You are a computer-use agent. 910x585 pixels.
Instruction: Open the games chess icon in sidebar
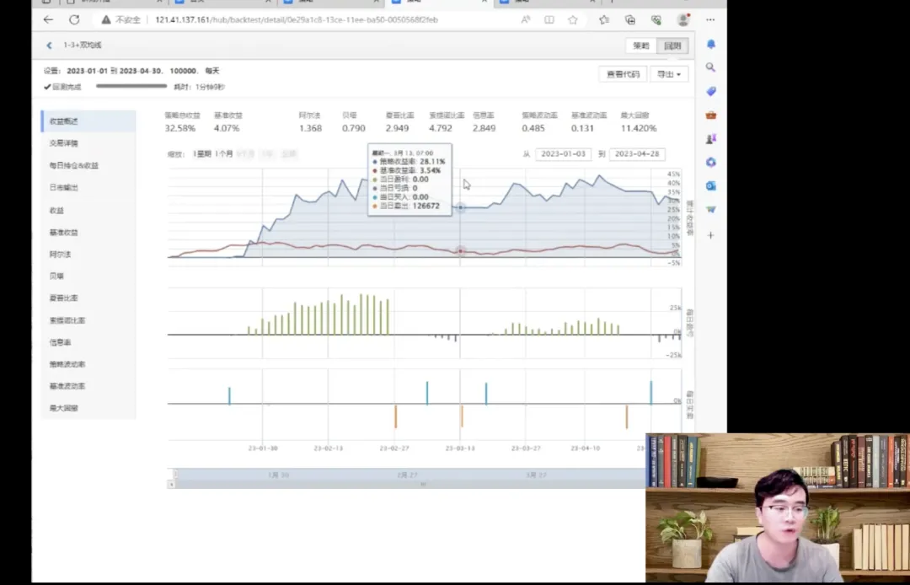pos(711,139)
